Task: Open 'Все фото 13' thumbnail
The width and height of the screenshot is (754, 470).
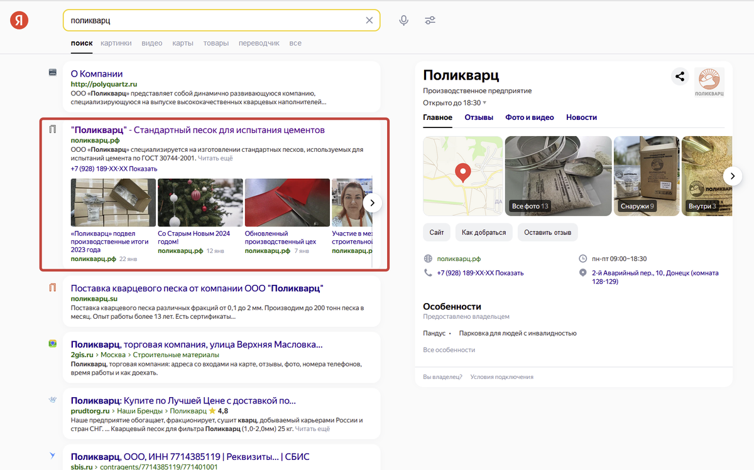Action: tap(558, 176)
